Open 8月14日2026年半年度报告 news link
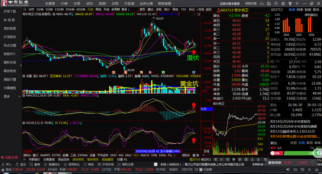Viewport: 322px width, 174px height. (290, 121)
